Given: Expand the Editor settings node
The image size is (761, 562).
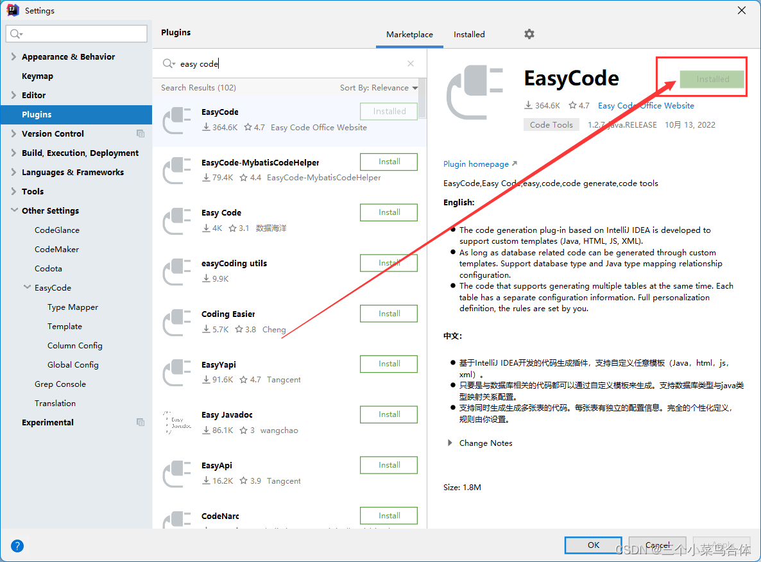Looking at the screenshot, I should tap(13, 95).
